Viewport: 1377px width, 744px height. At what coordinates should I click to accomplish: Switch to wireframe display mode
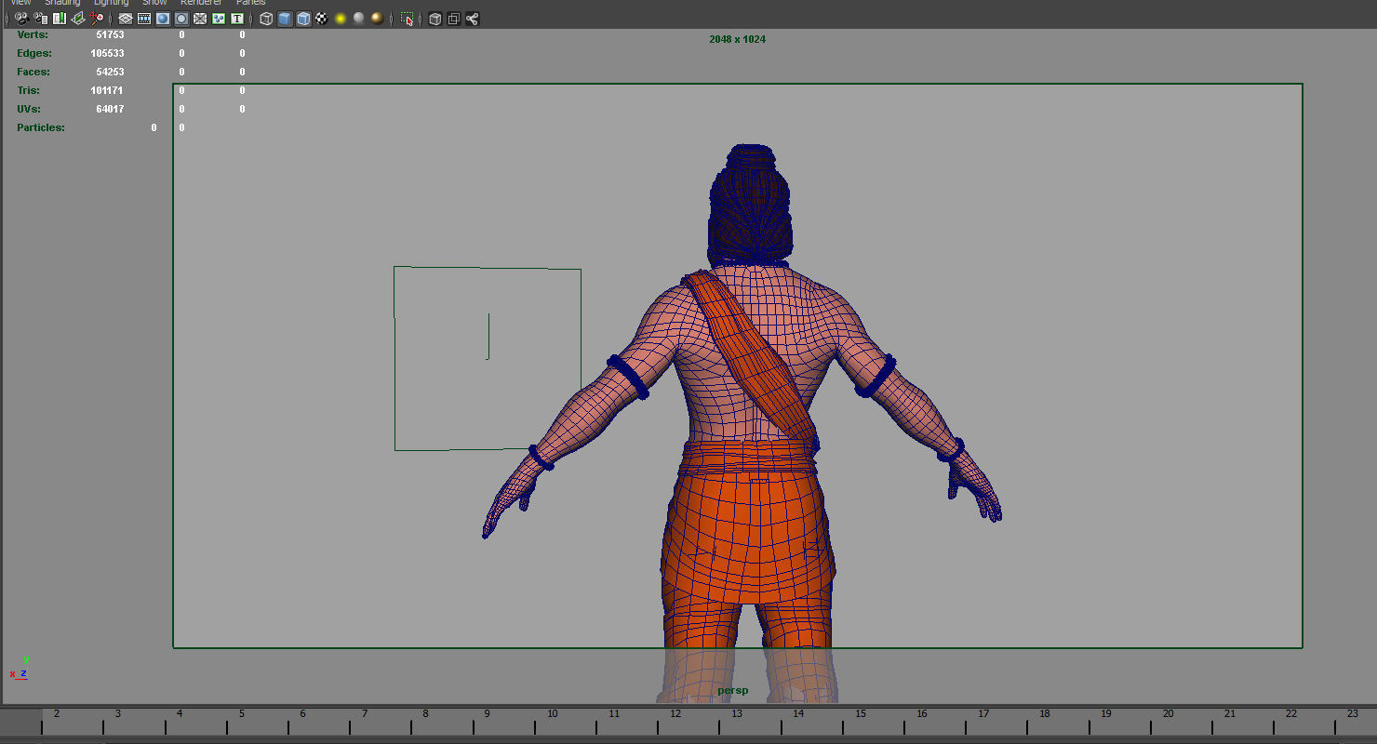click(x=265, y=19)
